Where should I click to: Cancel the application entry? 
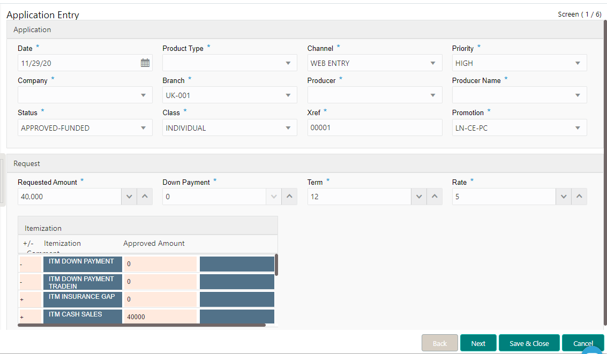583,343
